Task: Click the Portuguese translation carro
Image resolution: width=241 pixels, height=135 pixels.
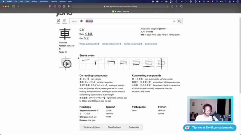Action: pyautogui.click(x=134, y=110)
